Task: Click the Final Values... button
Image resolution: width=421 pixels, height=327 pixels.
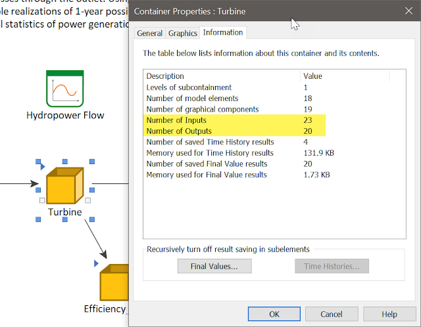Action: click(x=214, y=266)
